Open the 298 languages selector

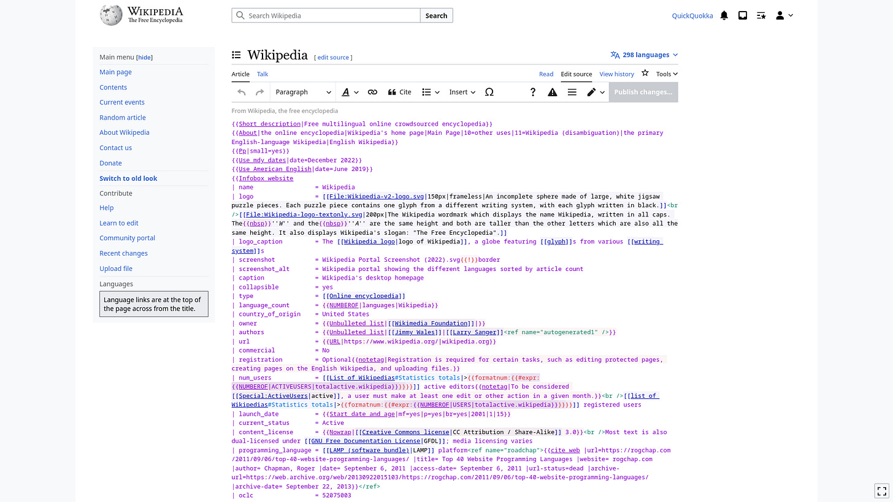644,55
